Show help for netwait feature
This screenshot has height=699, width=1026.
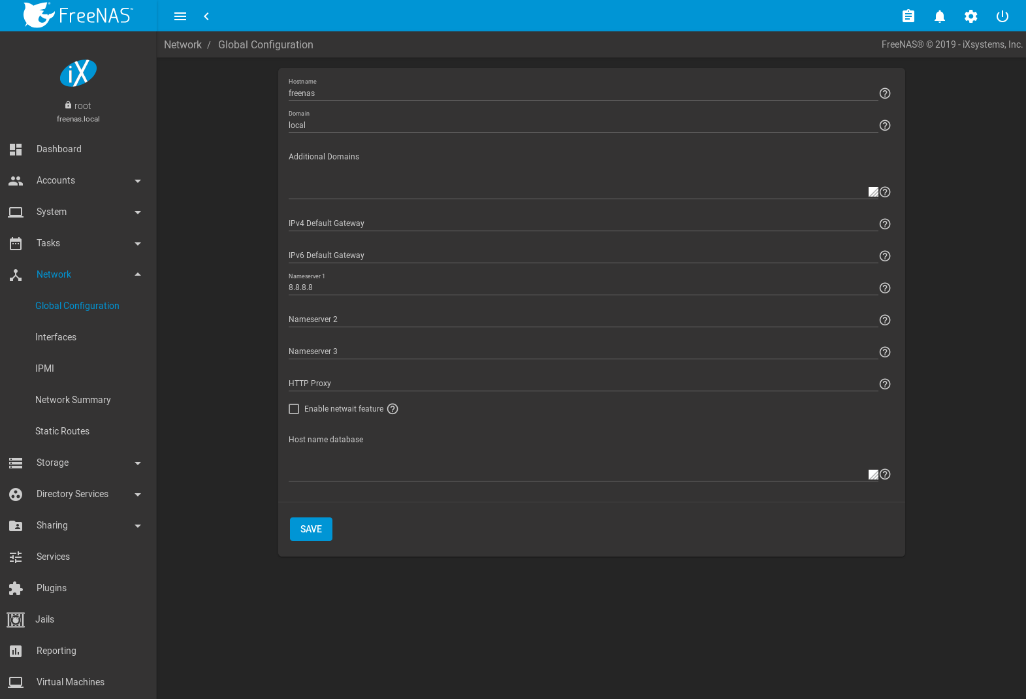(x=393, y=409)
